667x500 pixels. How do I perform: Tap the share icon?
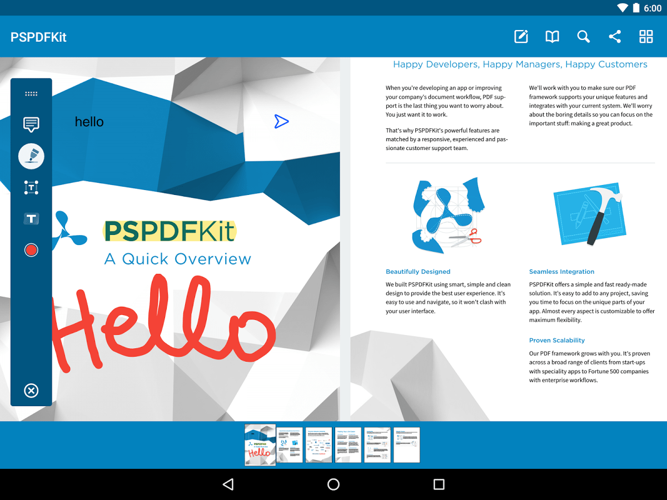[615, 37]
